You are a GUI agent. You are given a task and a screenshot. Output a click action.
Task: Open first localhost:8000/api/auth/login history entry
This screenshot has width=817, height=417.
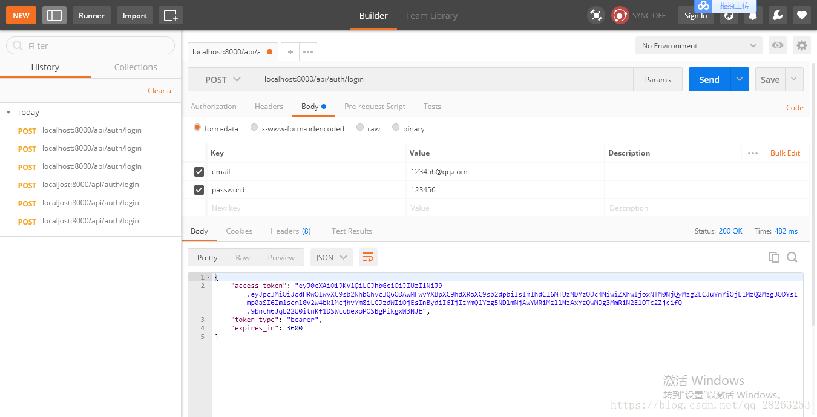91,130
